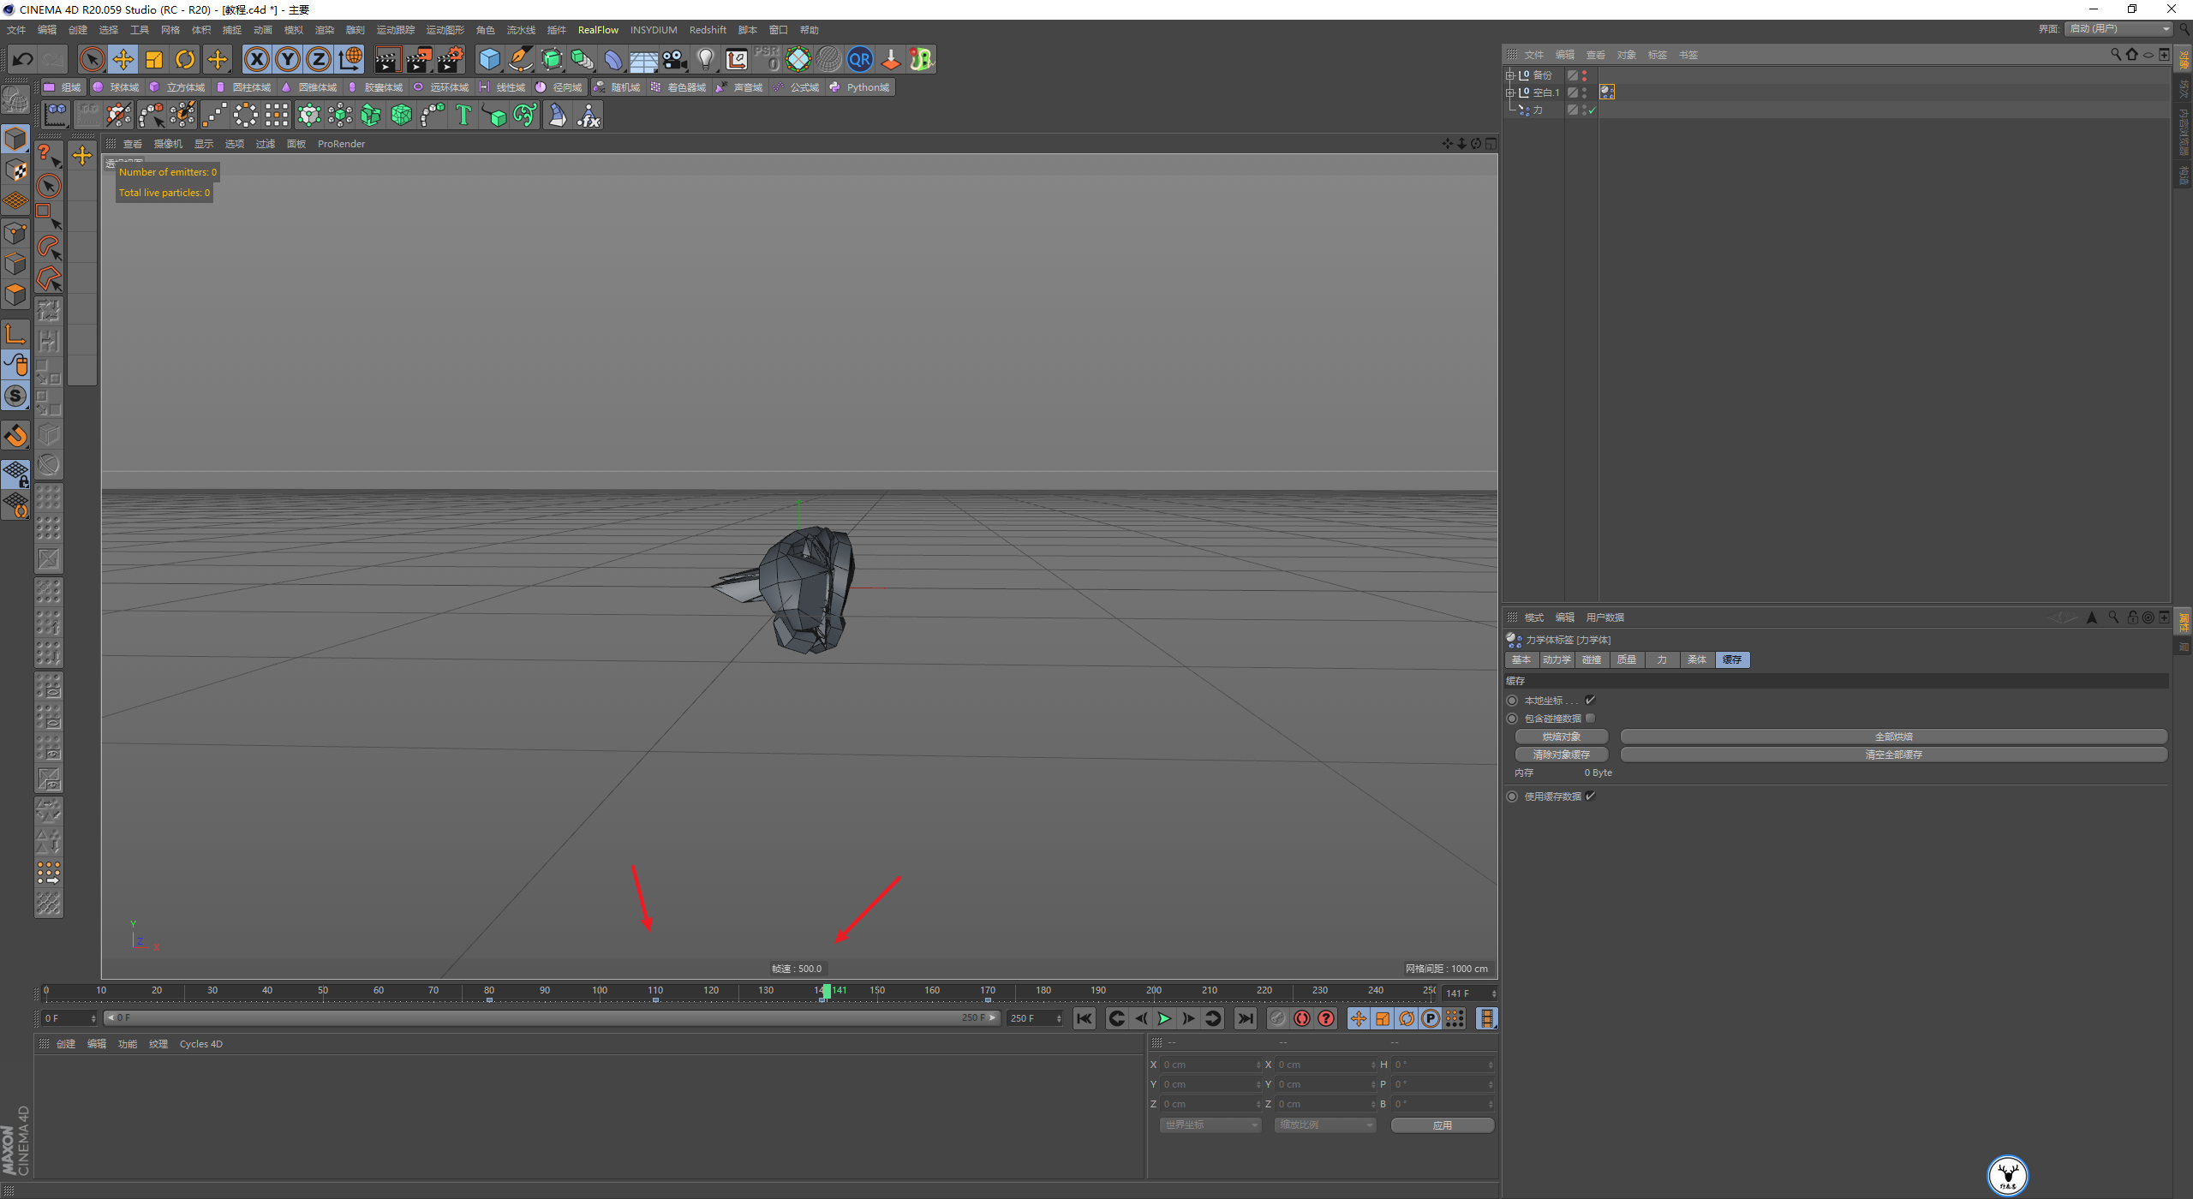
Task: Switch to the 碰撞 tab
Action: 1592,659
